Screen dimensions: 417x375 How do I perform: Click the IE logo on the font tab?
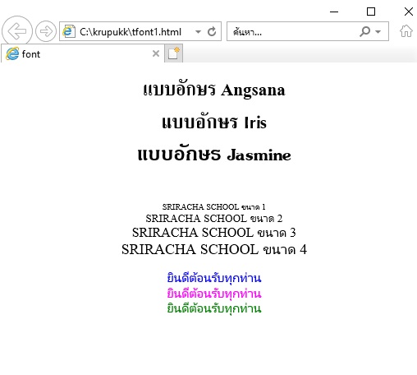point(12,53)
